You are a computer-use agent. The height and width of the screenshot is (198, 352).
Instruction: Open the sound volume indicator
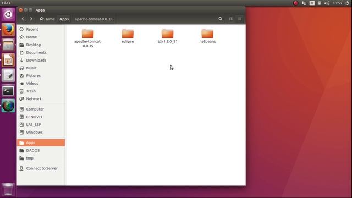click(327, 3)
